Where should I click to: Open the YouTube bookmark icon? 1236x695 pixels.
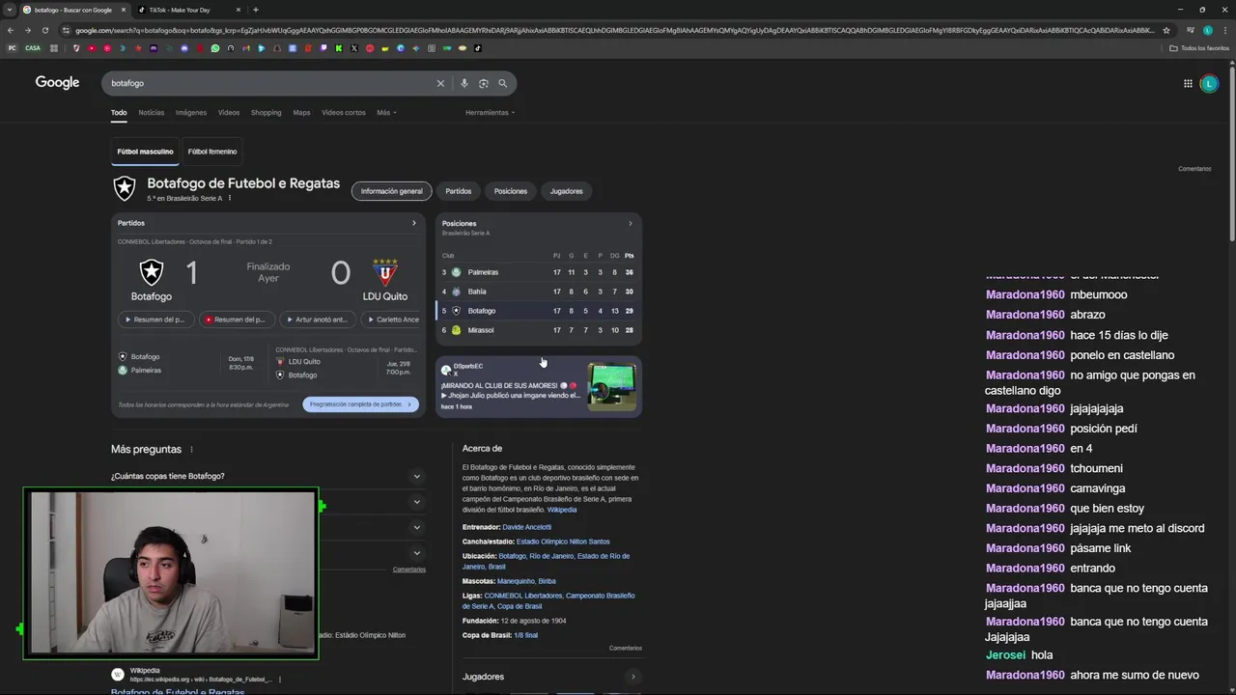(x=92, y=48)
